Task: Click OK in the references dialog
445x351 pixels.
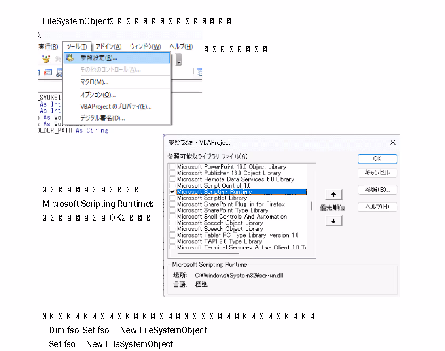Action: pyautogui.click(x=377, y=159)
